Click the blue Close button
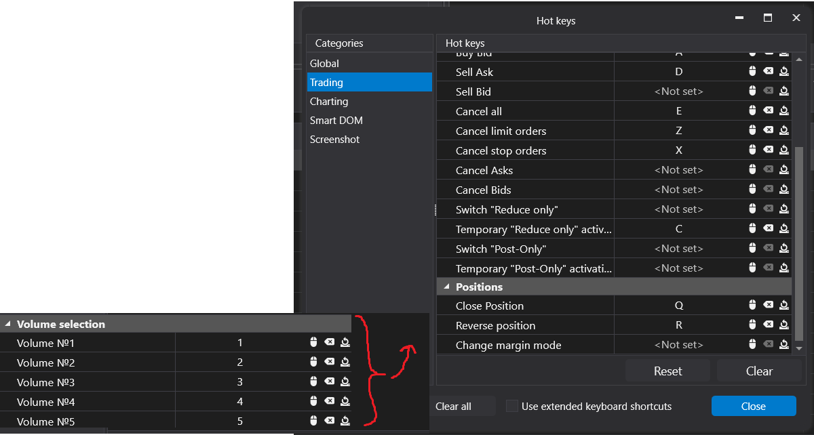 point(753,407)
